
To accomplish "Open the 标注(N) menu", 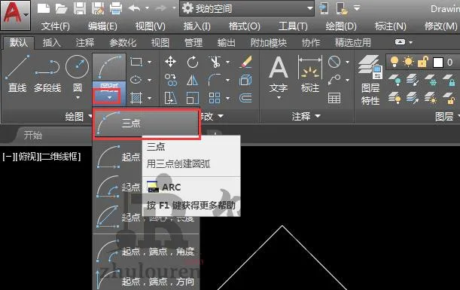I will point(391,26).
